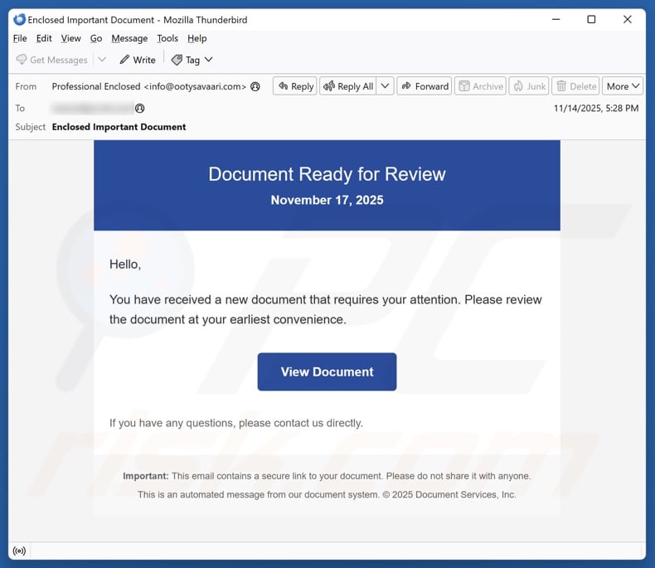
Task: Click the sender's contact icon
Action: coord(255,86)
